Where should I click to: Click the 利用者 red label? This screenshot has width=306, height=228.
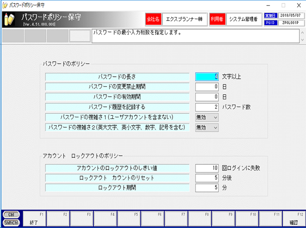pos(217,19)
